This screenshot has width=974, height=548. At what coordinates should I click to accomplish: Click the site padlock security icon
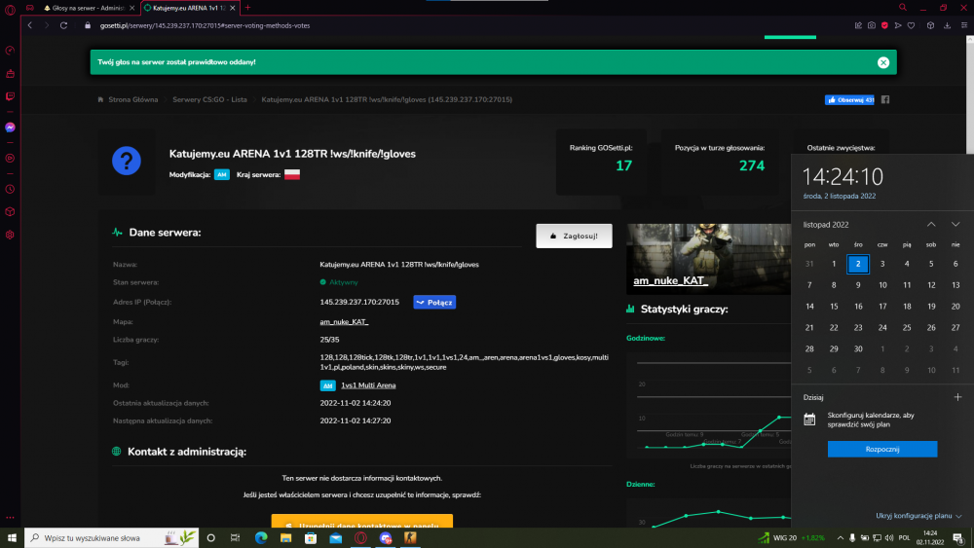(88, 25)
